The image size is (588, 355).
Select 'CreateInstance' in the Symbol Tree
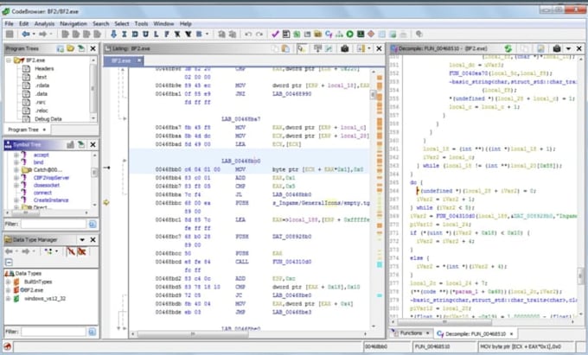pyautogui.click(x=51, y=200)
